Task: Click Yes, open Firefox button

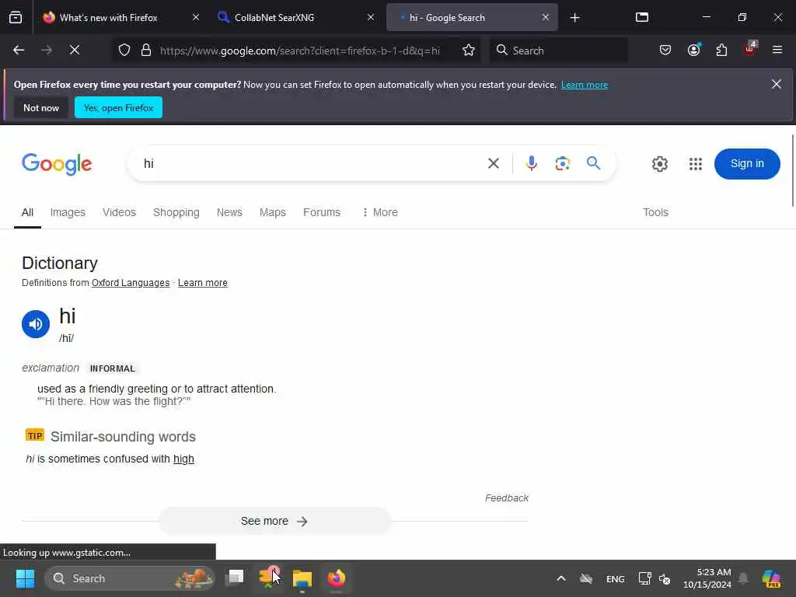Action: click(118, 107)
